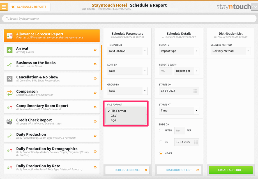Screen dimensions: 258x179
Task: Select the Allowance Forecast Report row
Action: [52, 36]
